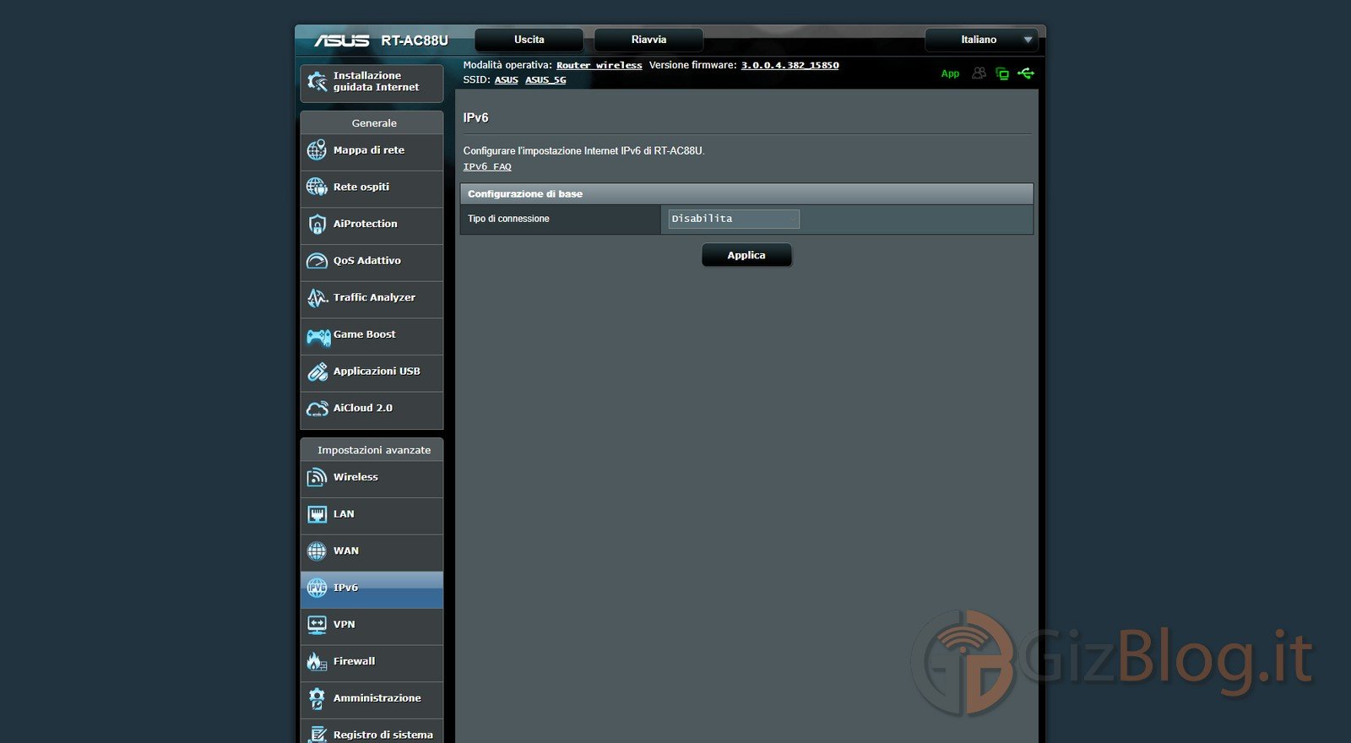Screen dimensions: 1351x743
Task: Click the ASUS logo
Action: 342,41
